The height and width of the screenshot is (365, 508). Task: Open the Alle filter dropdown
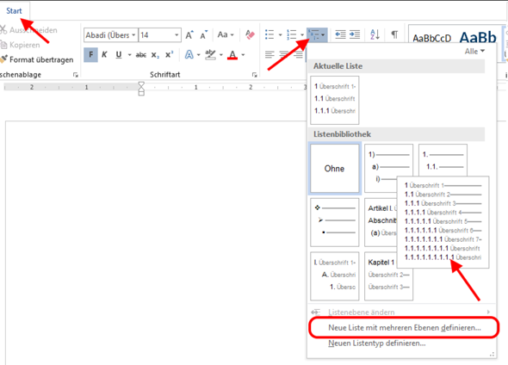(474, 51)
